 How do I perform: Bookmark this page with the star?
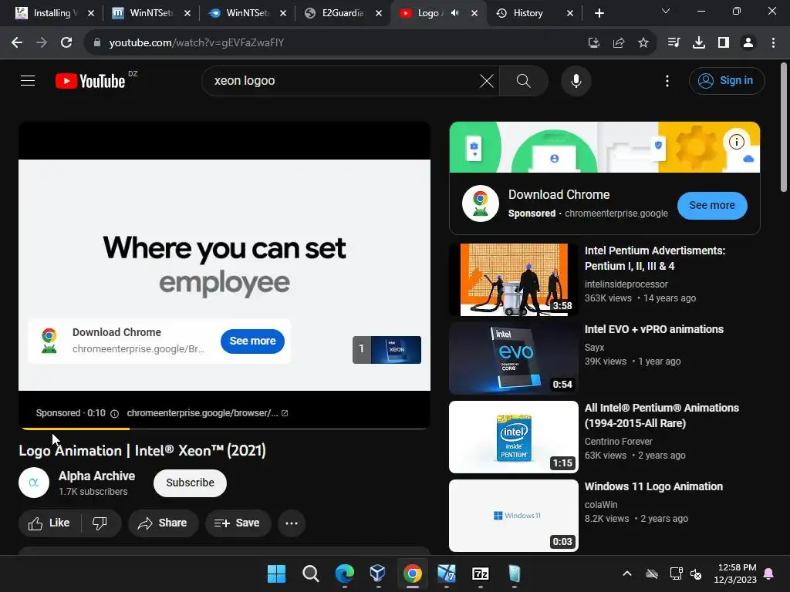pyautogui.click(x=643, y=43)
